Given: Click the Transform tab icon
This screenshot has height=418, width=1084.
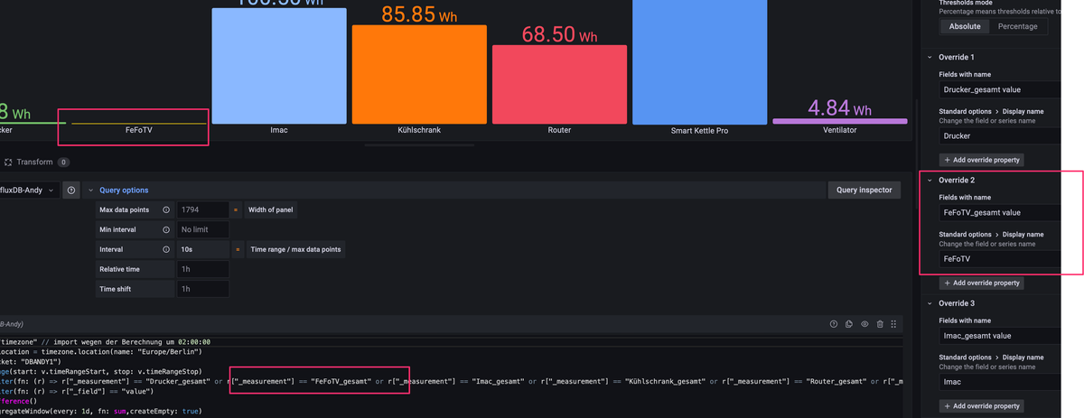Looking at the screenshot, I should coord(8,163).
